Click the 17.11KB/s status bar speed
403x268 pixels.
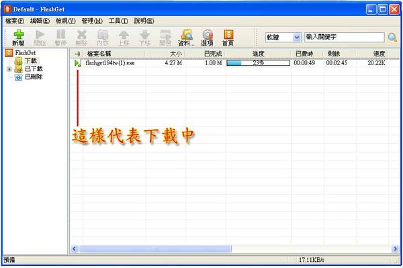coord(311,260)
